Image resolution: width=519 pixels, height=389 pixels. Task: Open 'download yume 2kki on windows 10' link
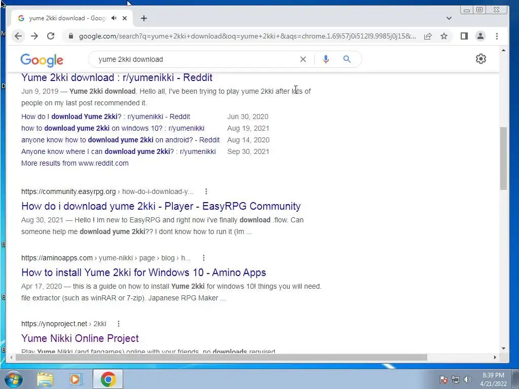113,128
